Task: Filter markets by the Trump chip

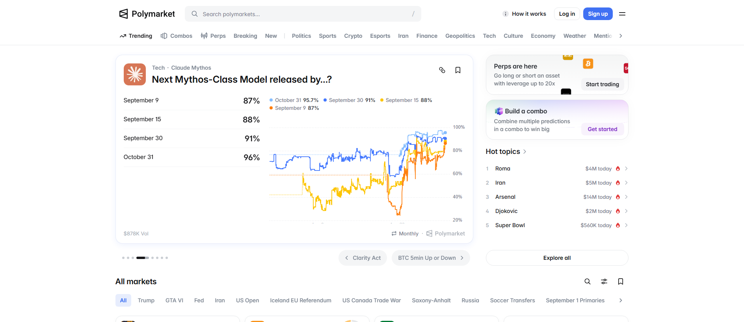Action: [146, 300]
